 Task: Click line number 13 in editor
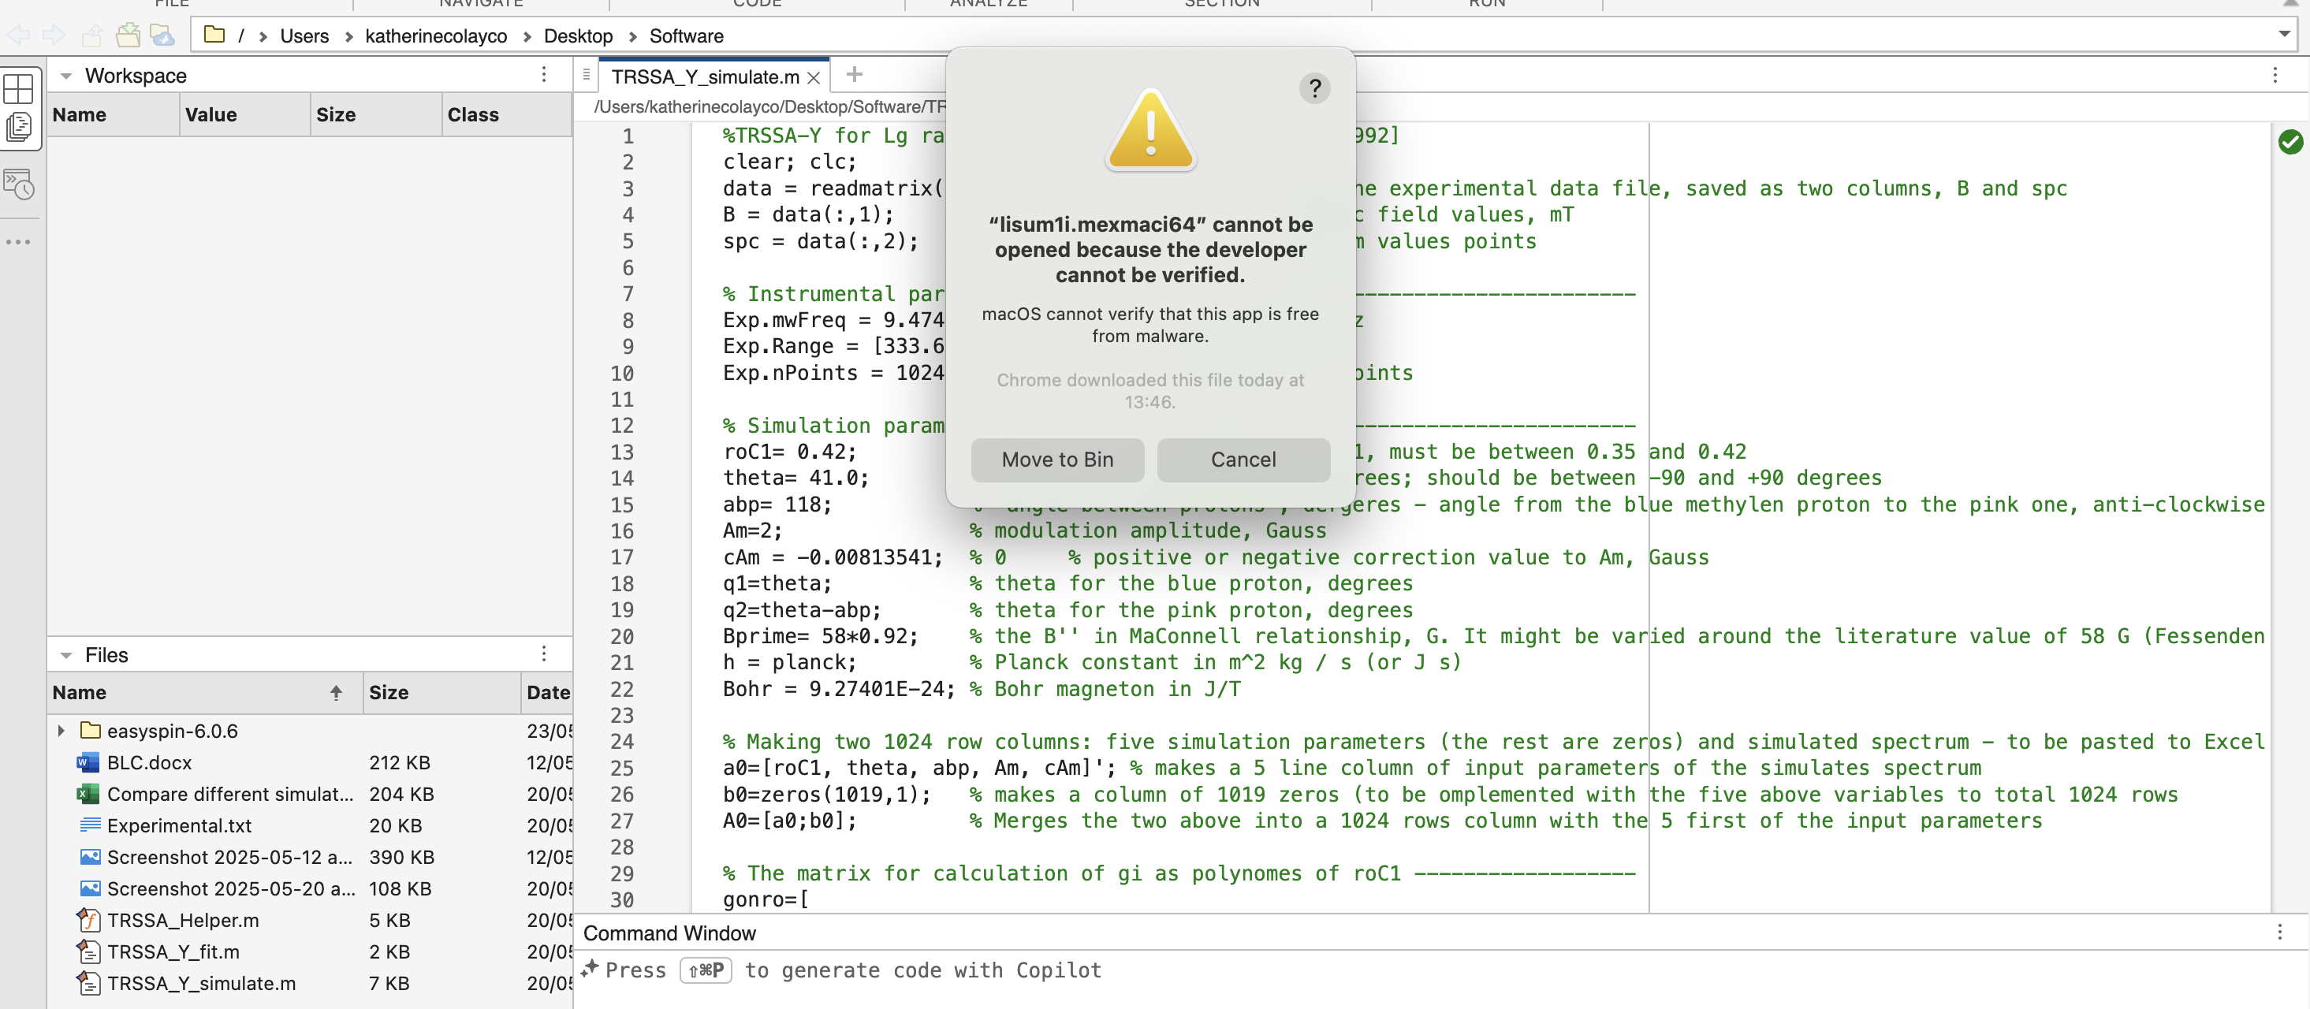coord(621,452)
